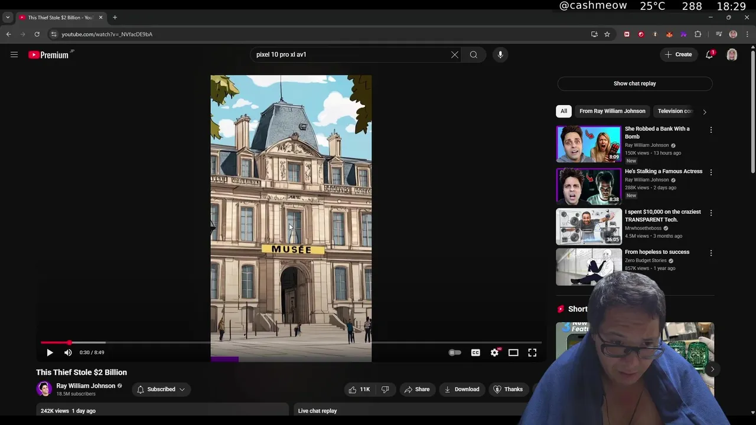Click the purple TV extension icon
Screen dimensions: 756x425
point(683,34)
